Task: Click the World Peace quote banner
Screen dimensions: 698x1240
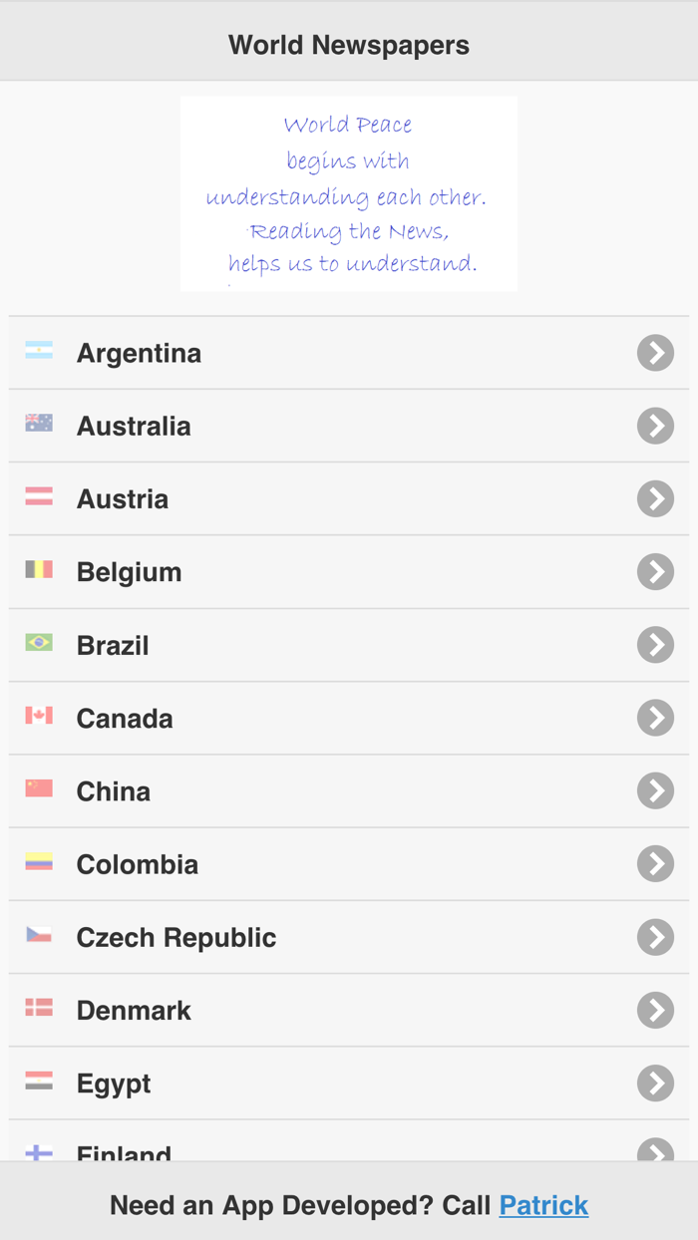Action: pos(348,192)
